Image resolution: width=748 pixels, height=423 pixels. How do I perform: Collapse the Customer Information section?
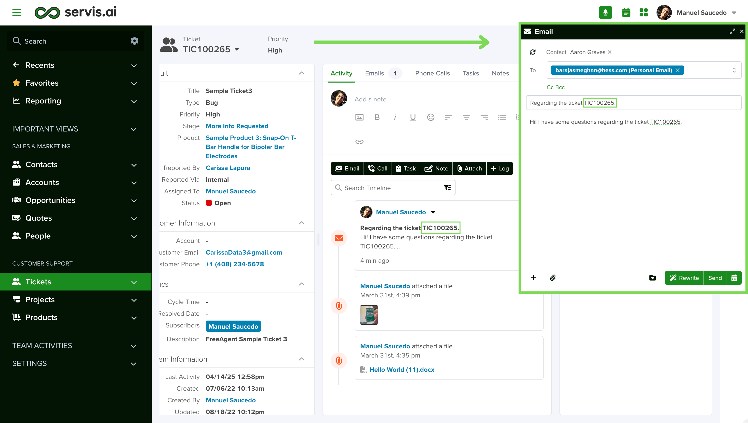[302, 223]
